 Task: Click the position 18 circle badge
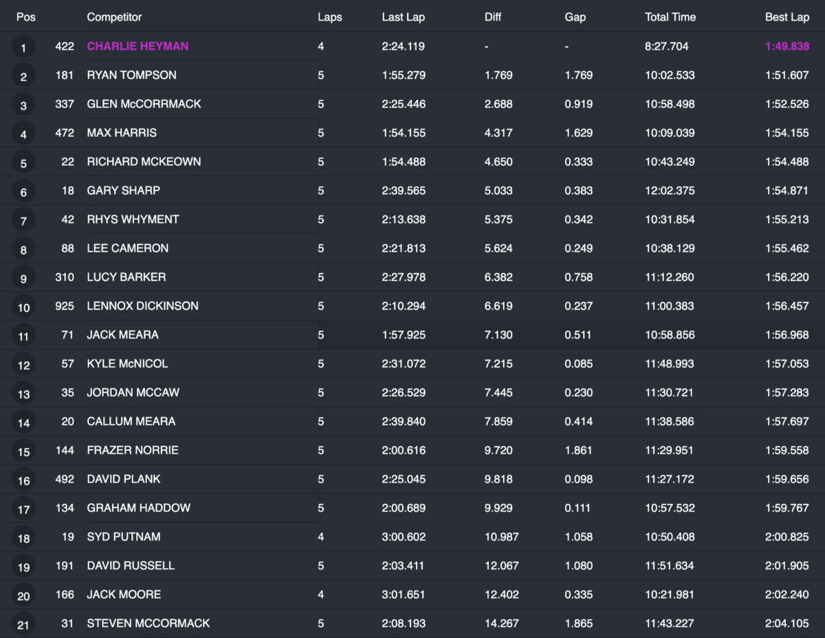pos(23,538)
